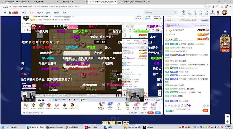Open the 粉丝牌 icon below the video
Screen dimensions: 233x129
(x=33, y=106)
